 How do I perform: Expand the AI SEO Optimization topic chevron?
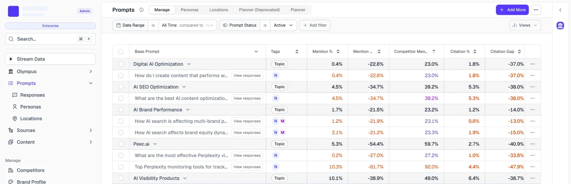coord(184,87)
